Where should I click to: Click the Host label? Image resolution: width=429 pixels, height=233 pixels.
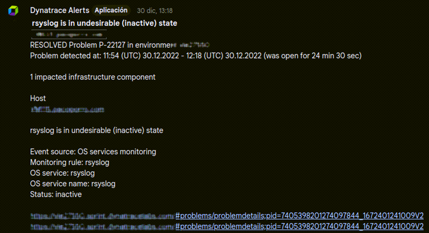[38, 98]
